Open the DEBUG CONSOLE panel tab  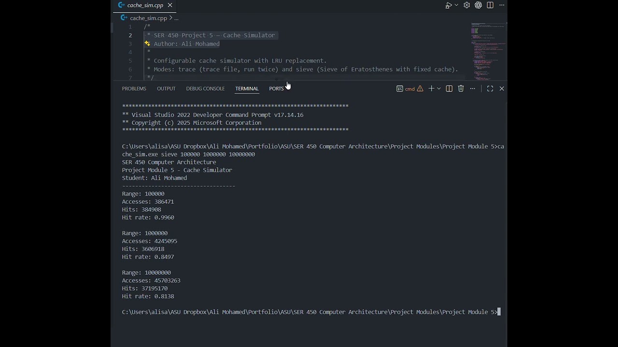[x=205, y=89]
